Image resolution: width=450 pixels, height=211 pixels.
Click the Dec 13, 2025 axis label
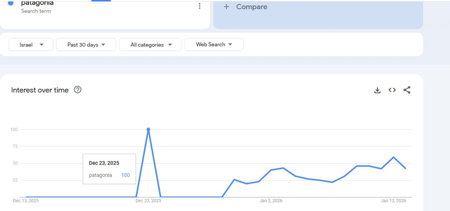[25, 201]
